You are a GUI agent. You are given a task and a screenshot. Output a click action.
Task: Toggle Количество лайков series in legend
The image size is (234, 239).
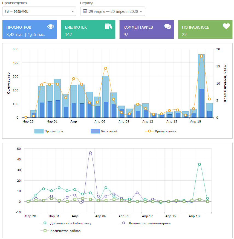pos(65,231)
